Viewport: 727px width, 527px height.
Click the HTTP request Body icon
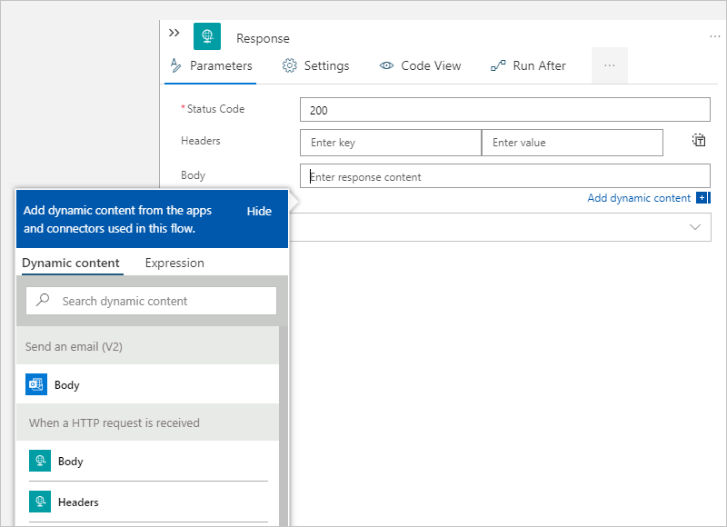tap(38, 462)
